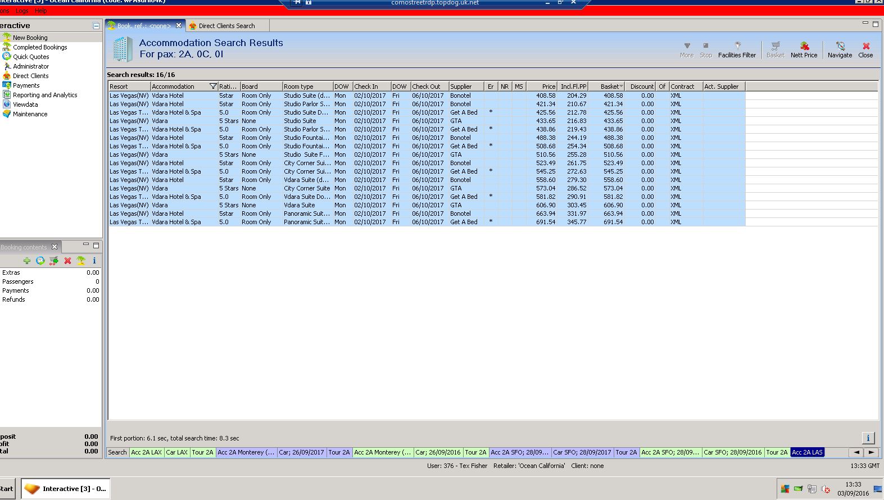Image resolution: width=884 pixels, height=500 pixels.
Task: Select the Book. ref. none tab
Action: tap(144, 26)
